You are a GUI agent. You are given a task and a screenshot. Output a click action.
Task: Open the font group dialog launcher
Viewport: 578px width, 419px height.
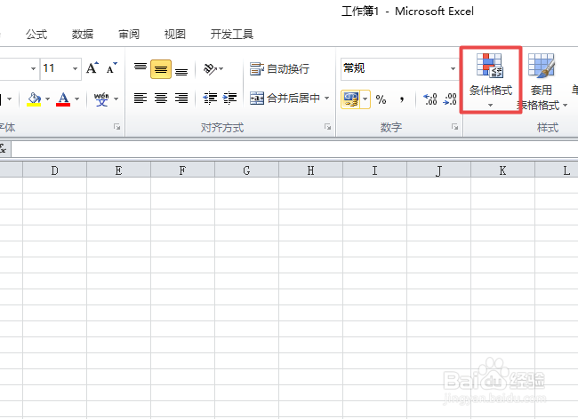tap(116, 127)
